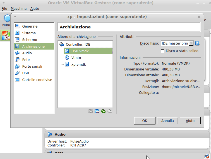
Task: Open the Generale settings category
Action: click(34, 26)
